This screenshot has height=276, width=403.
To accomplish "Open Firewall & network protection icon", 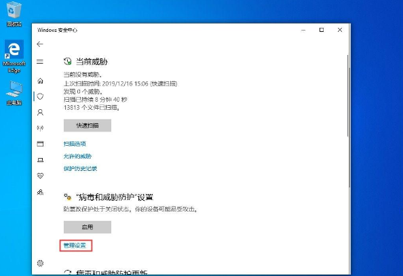I will click(x=40, y=127).
